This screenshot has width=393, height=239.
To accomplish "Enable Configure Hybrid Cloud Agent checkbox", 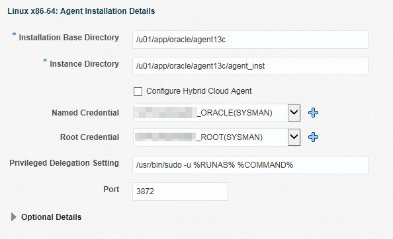I will (138, 91).
